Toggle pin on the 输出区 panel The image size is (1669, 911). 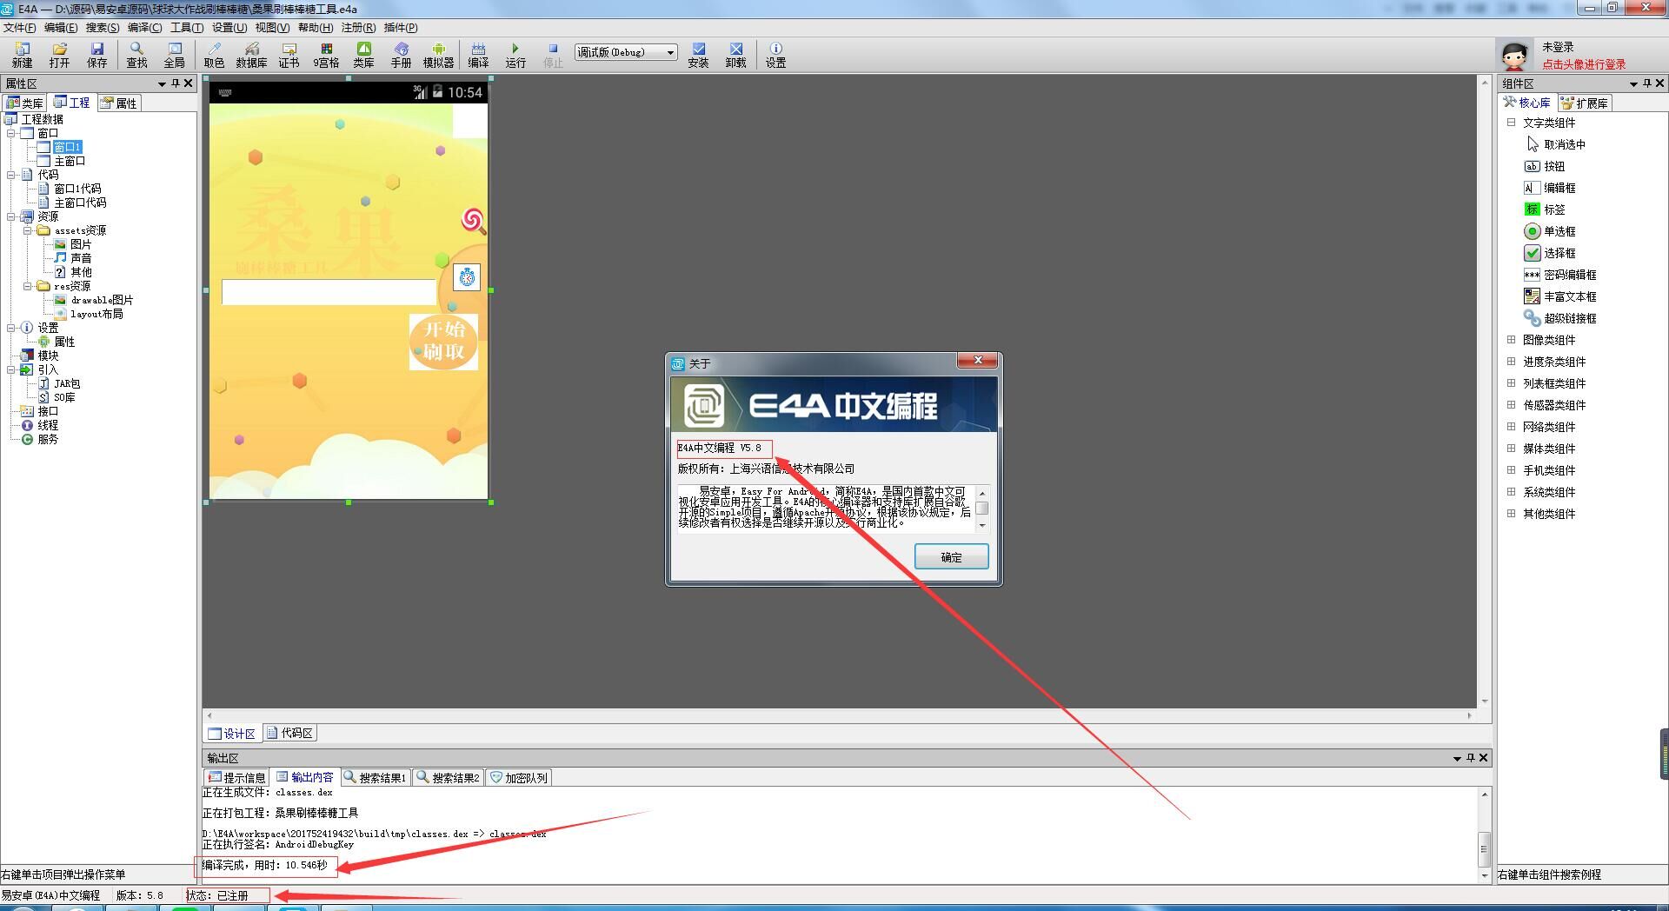pyautogui.click(x=1470, y=758)
